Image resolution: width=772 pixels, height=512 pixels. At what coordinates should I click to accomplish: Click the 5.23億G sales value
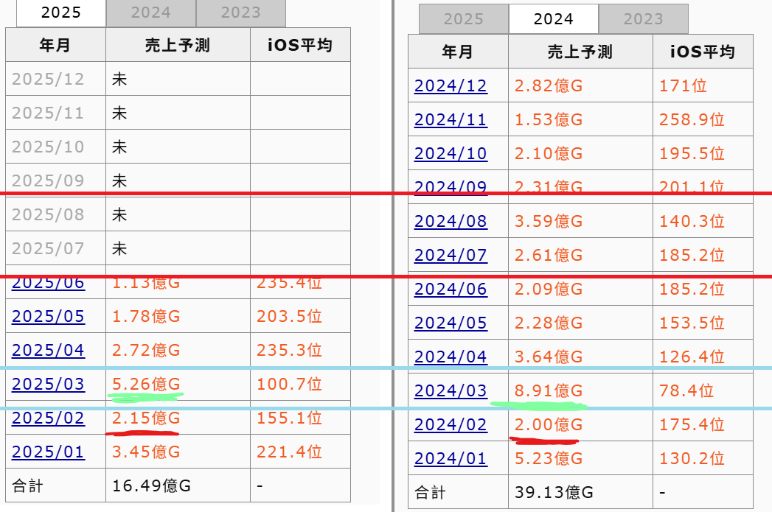pyautogui.click(x=549, y=459)
